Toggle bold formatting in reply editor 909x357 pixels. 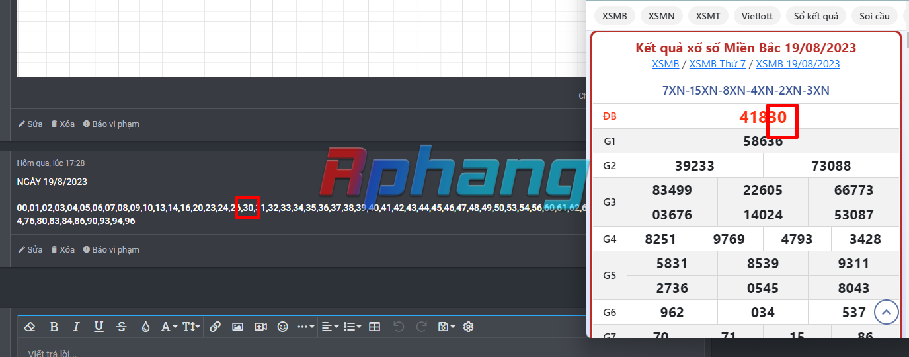coord(54,327)
